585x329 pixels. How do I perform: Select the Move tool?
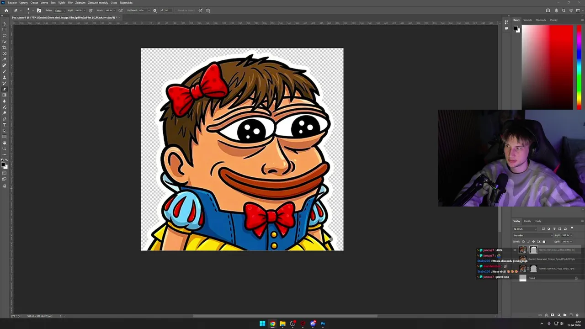(x=5, y=24)
